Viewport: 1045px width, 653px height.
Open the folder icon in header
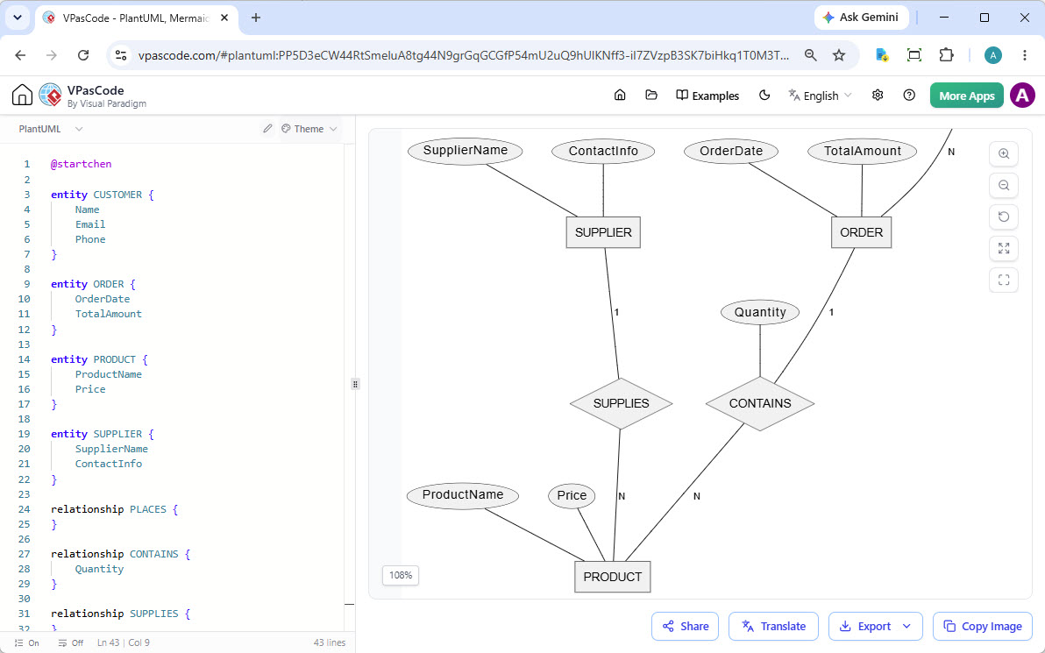(x=651, y=96)
